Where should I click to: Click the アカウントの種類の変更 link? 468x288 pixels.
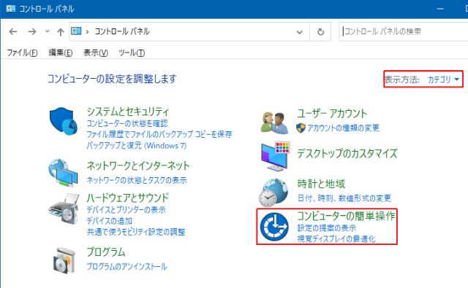343,128
